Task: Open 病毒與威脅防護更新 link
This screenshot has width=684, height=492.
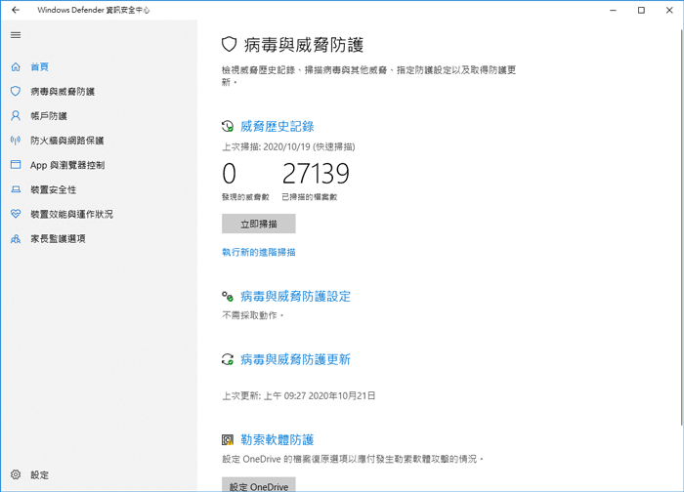Action: click(296, 359)
